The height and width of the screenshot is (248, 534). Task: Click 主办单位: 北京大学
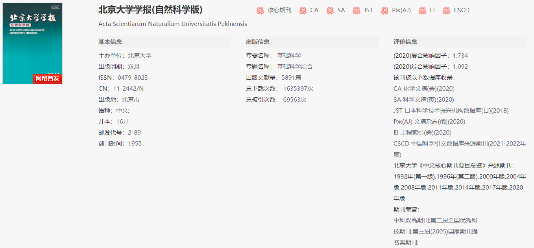click(125, 56)
